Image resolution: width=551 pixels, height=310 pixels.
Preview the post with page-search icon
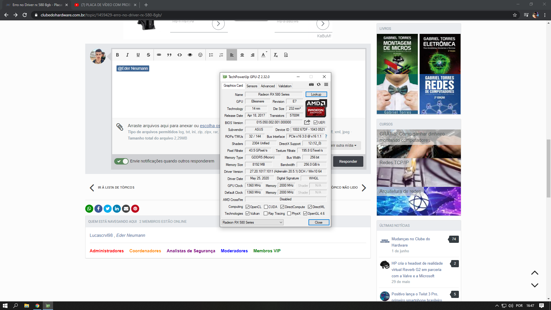pyautogui.click(x=286, y=55)
